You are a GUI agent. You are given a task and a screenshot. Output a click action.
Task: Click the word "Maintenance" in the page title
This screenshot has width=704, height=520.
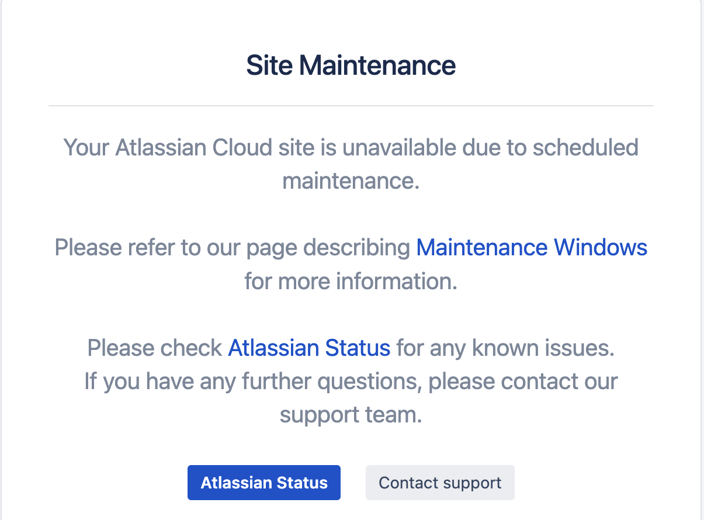click(377, 65)
